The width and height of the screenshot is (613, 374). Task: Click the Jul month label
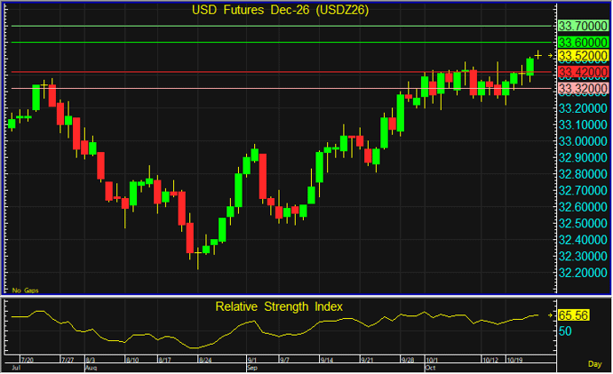point(16,368)
